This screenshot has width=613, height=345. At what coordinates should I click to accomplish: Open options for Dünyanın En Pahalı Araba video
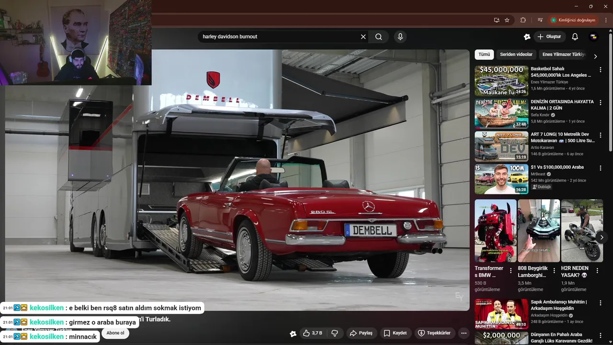600,335
